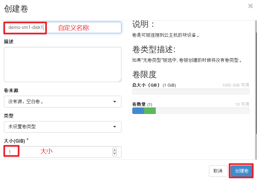Close the 创建卷 dialog with X
The width and height of the screenshot is (257, 182).
pyautogui.click(x=250, y=6)
